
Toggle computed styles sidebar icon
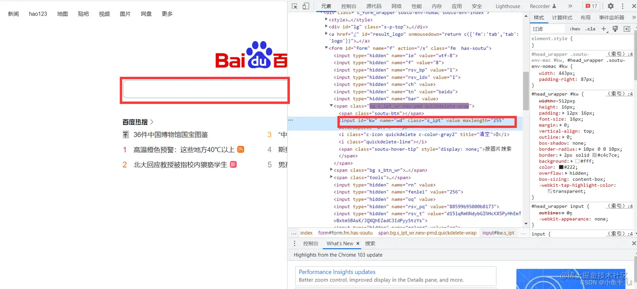click(626, 29)
